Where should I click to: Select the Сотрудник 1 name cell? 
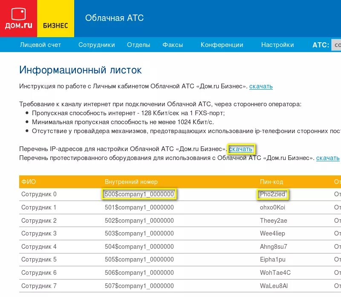pos(39,207)
